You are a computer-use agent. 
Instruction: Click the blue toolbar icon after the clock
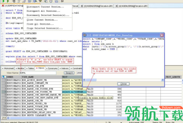57,1
